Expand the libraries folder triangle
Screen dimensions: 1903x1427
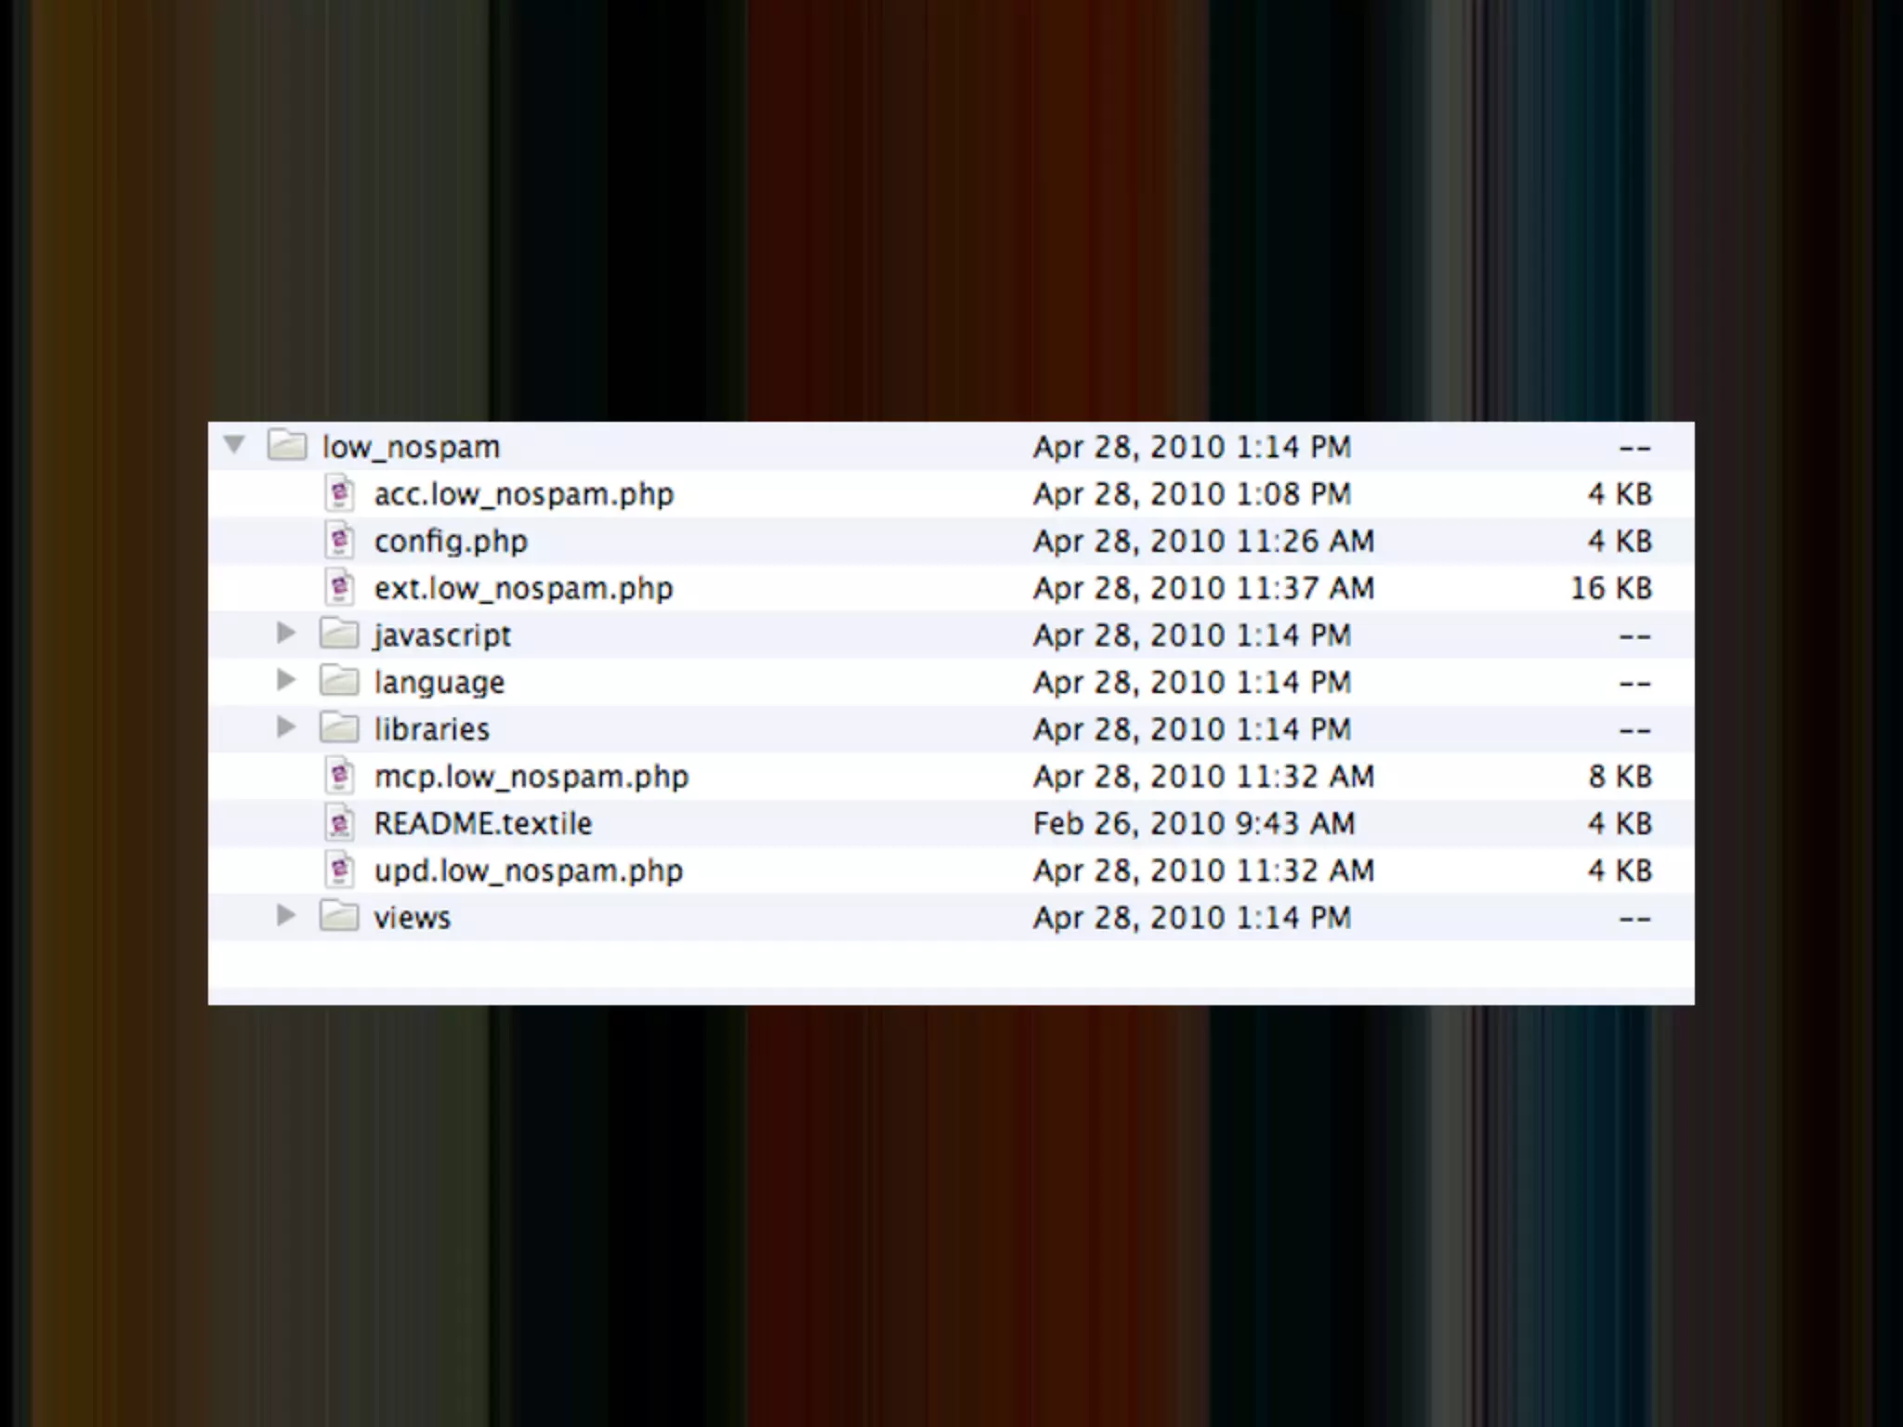[x=286, y=727]
